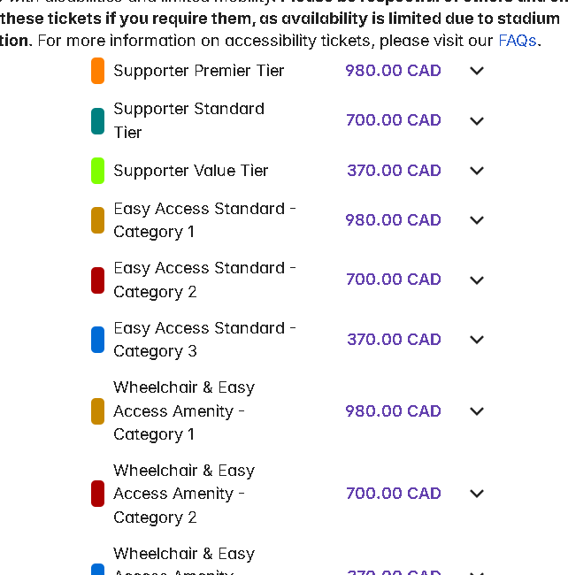Expand Easy Access Standard Category 1 chevron
The height and width of the screenshot is (575, 568).
477,220
